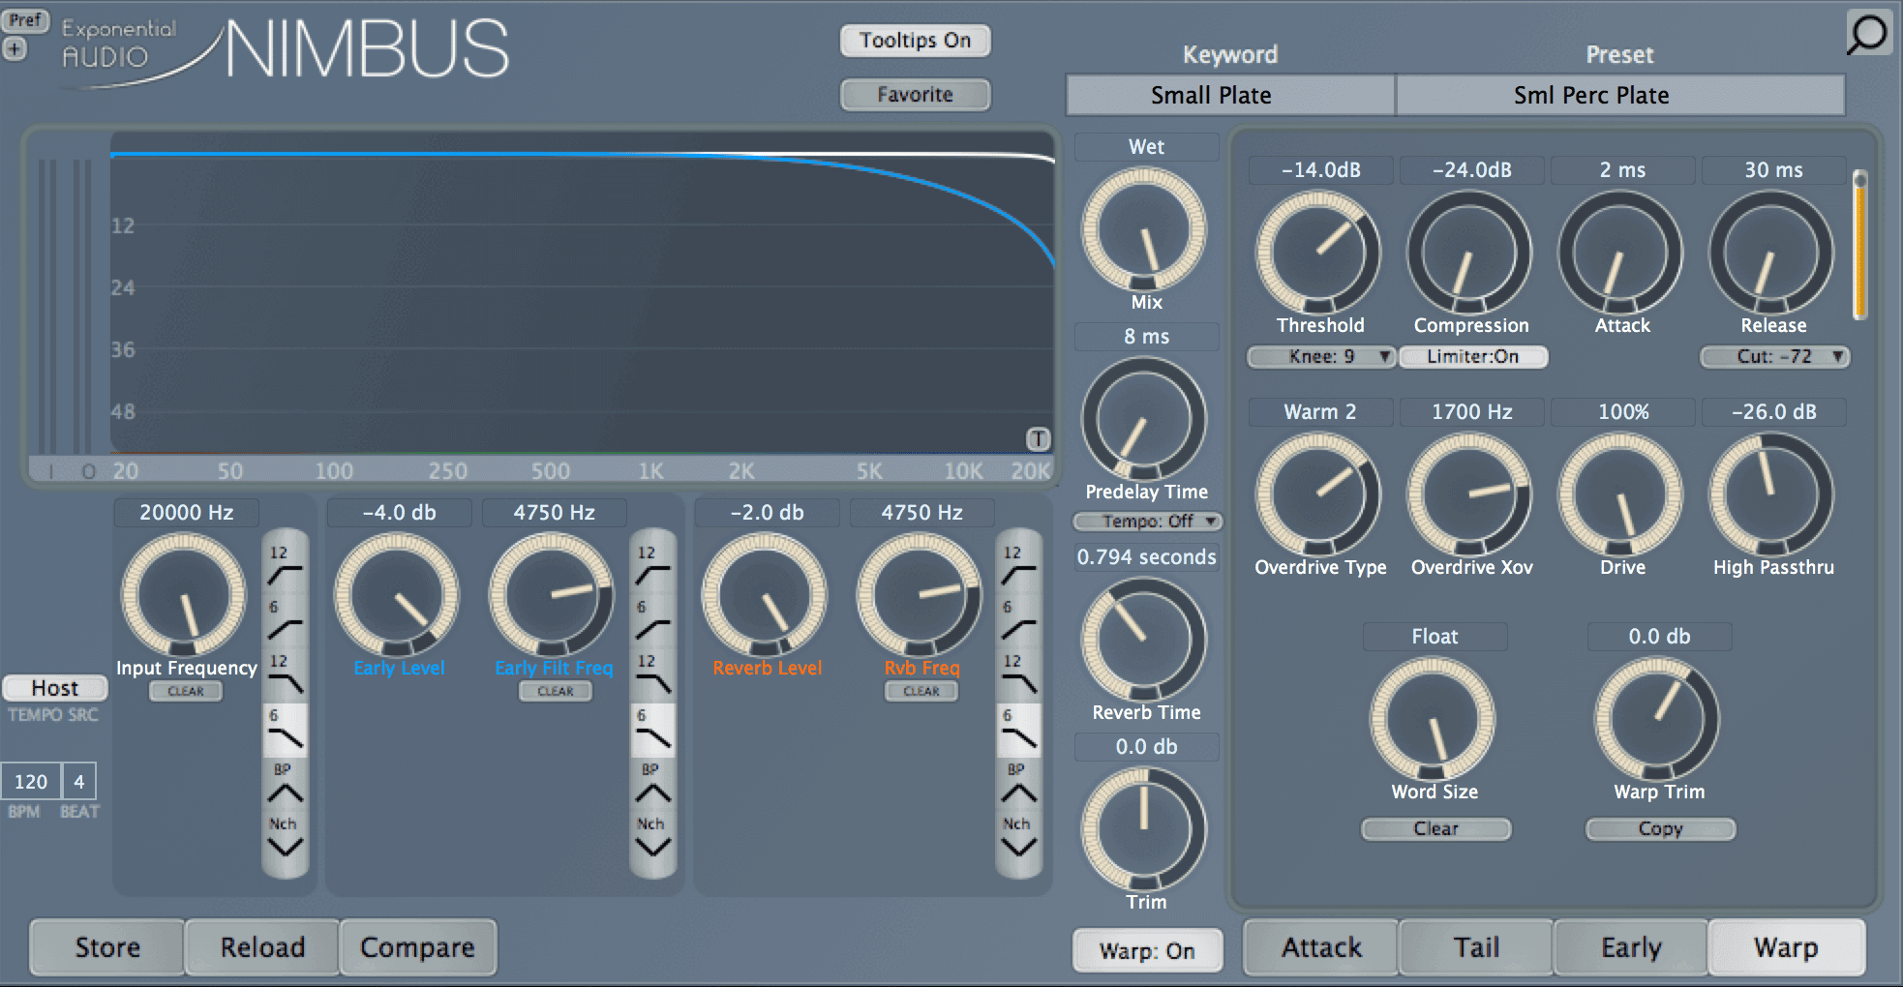Switch to the Early tab
This screenshot has height=987, width=1903.
1631,947
